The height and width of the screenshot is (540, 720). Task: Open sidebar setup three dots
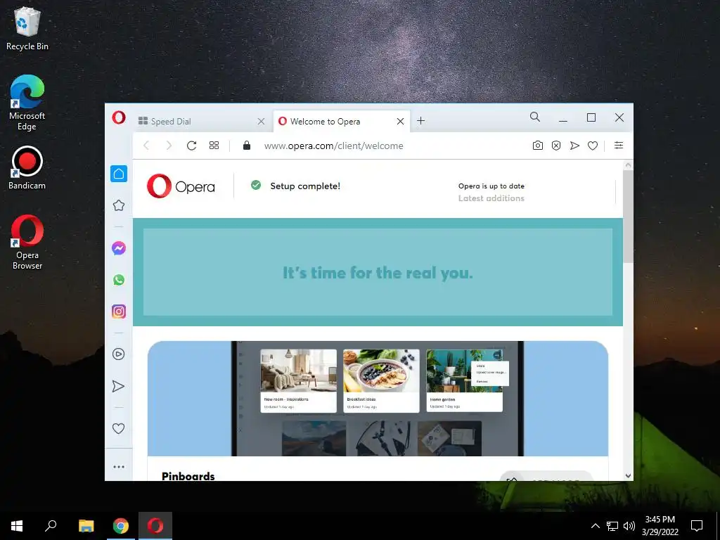click(118, 467)
